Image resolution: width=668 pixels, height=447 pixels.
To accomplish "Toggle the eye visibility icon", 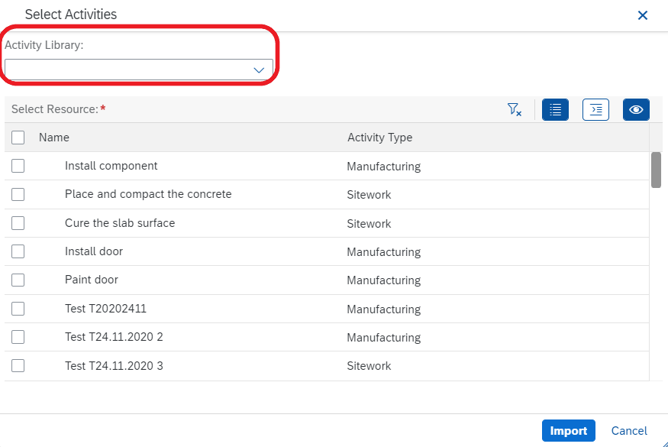I will point(636,109).
